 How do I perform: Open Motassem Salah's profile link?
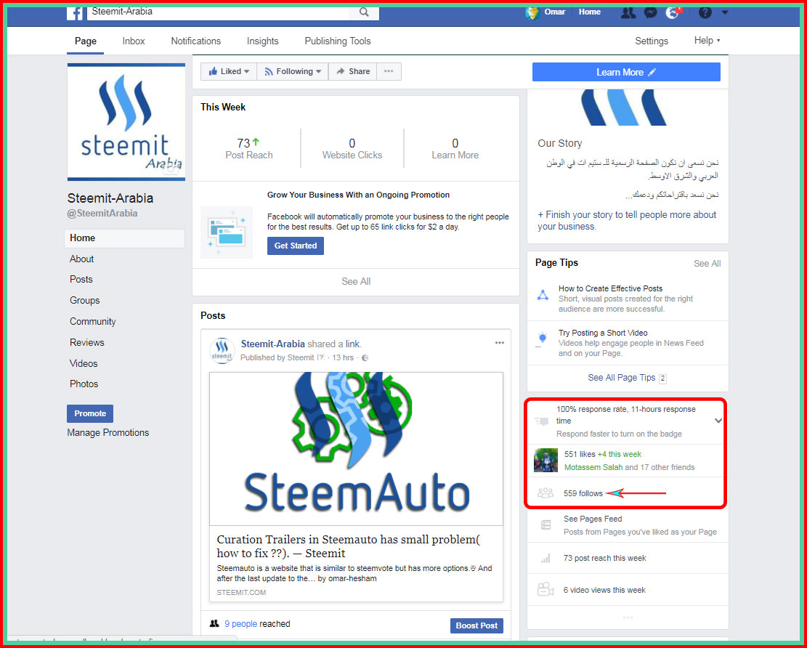(x=593, y=467)
